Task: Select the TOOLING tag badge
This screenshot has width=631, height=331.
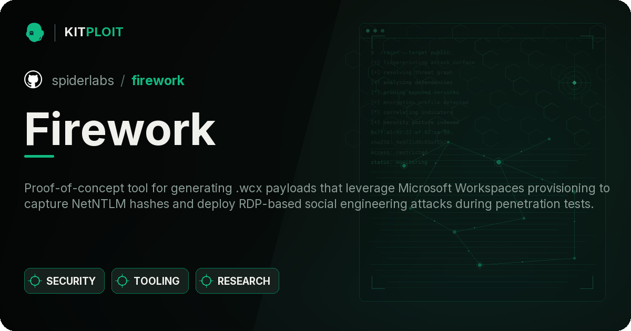Action: tap(150, 281)
